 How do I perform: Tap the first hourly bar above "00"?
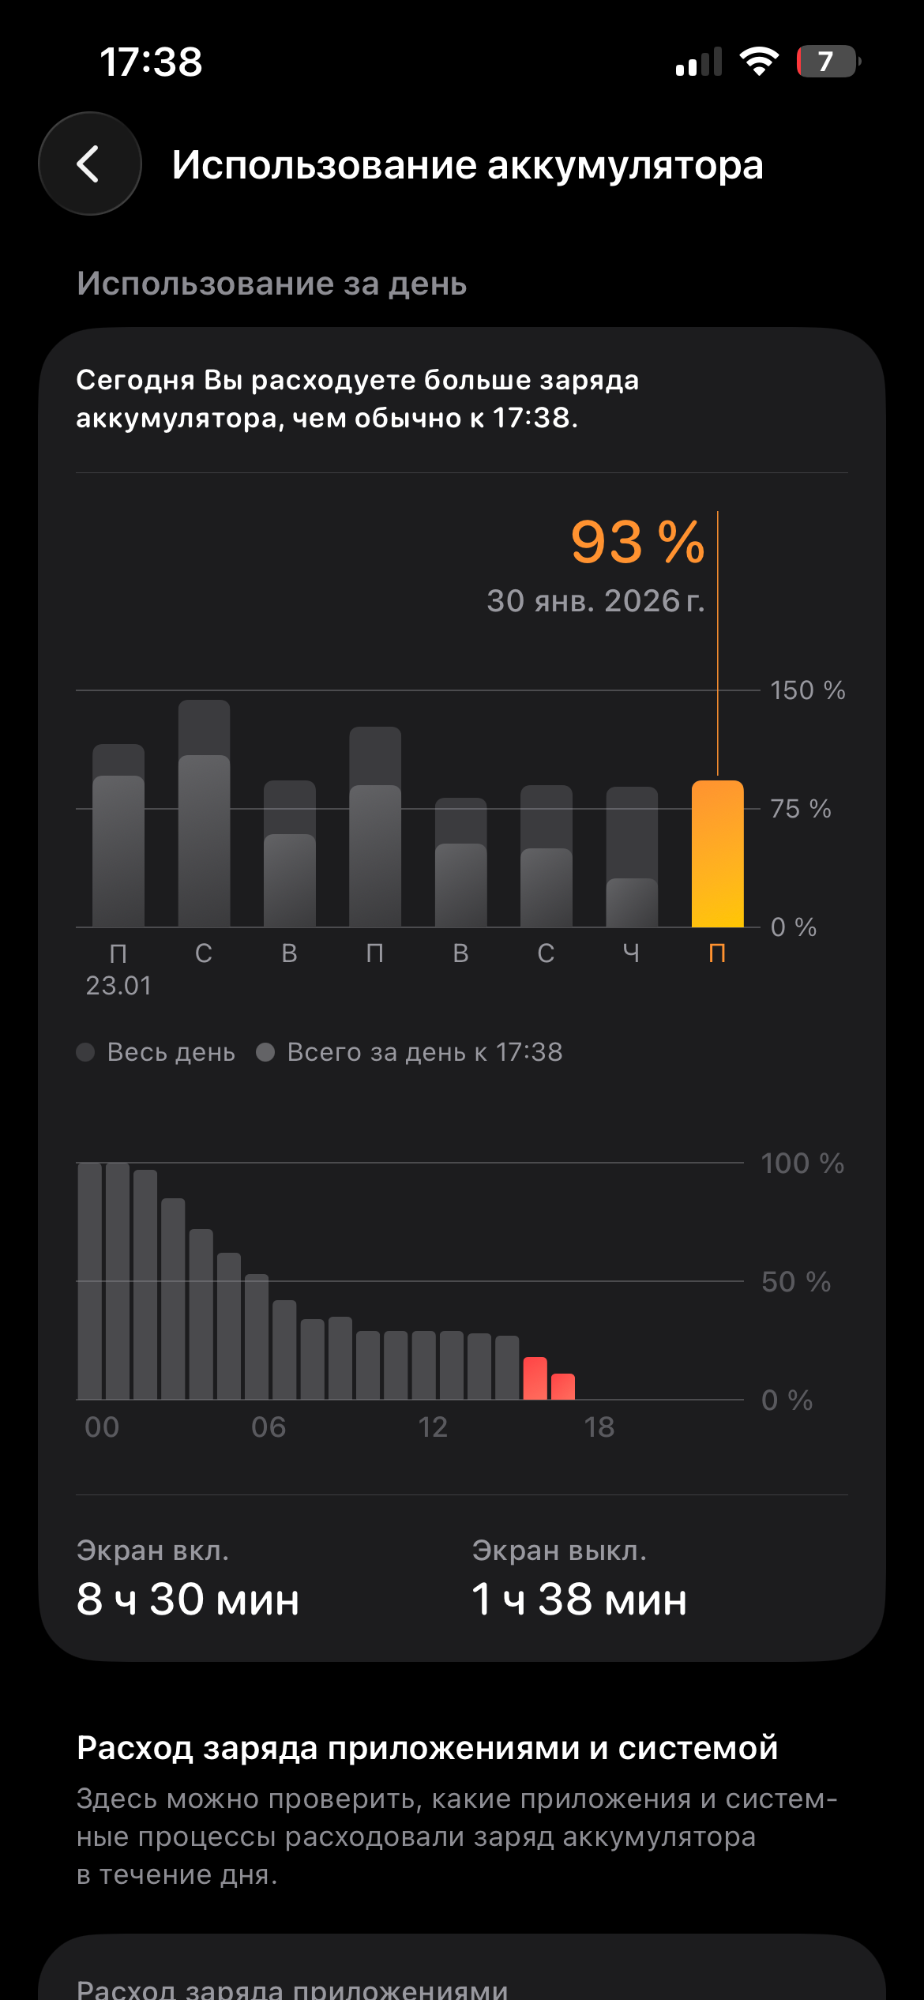[90, 1281]
